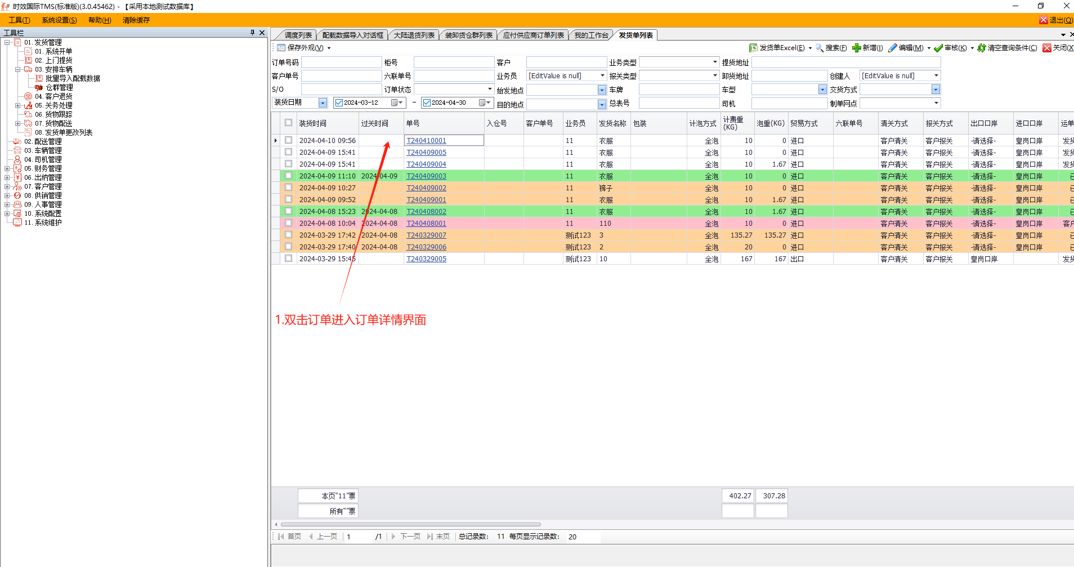Click the green plus 新增 icon
The width and height of the screenshot is (1074, 567).
tap(856, 48)
